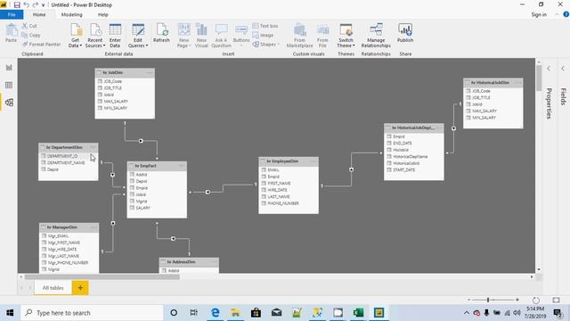
Task: Open Excel from taskbar
Action: pos(358,313)
